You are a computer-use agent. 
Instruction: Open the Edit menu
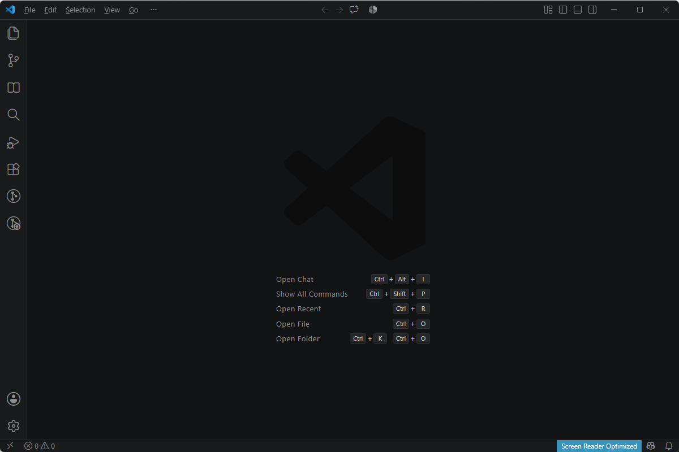tap(50, 10)
